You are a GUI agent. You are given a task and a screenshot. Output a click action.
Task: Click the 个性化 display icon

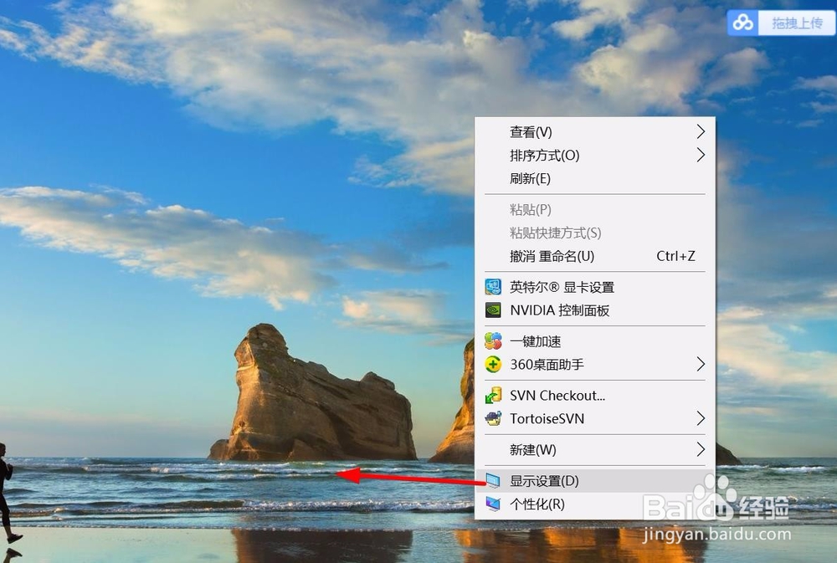pos(495,504)
